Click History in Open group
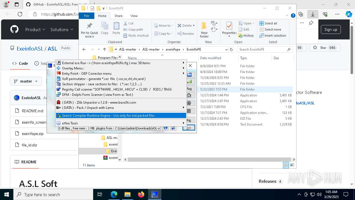 pyautogui.click(x=246, y=36)
